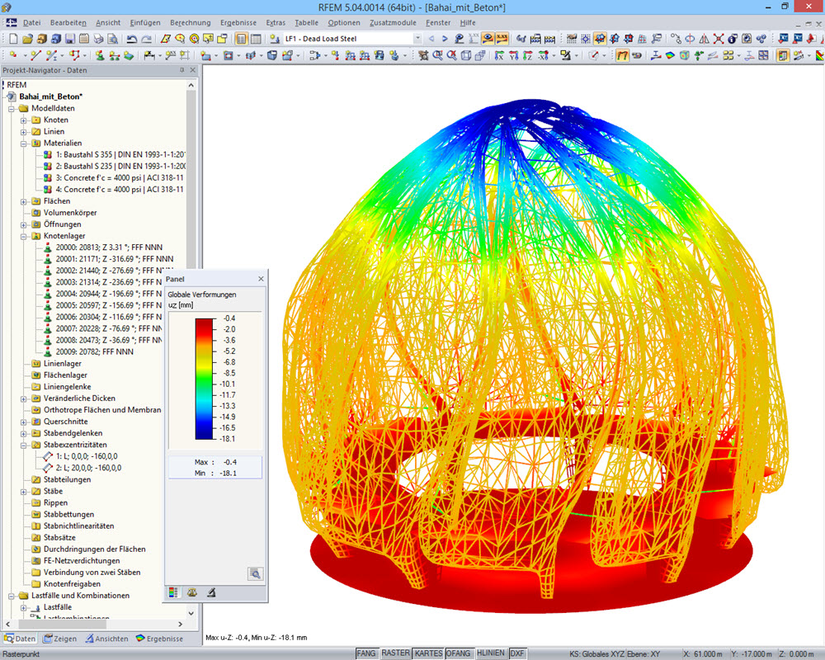This screenshot has width=825, height=660.
Task: Go to the previous load case arrow
Action: tap(431, 39)
